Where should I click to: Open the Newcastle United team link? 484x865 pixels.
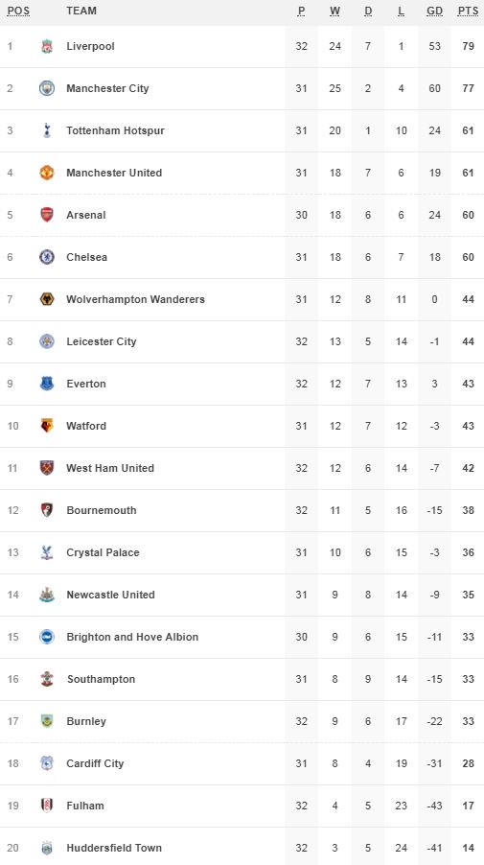tap(110, 595)
